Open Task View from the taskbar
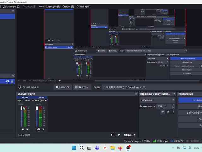Image resolution: width=202 pixels, height=152 pixels. pos(89,148)
